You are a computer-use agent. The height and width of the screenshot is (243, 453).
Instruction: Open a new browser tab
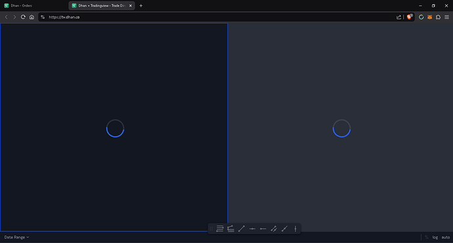pos(141,5)
